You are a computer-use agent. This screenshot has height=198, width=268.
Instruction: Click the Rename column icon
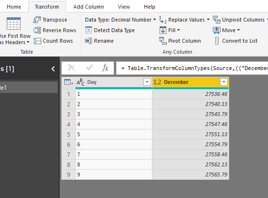(89, 41)
